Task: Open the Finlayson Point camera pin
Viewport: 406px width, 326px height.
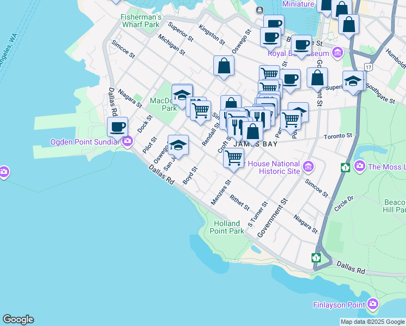Action: 373,304
